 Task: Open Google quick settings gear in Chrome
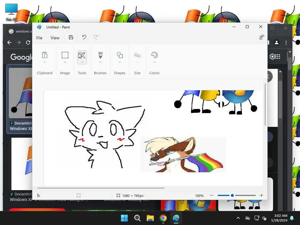272,57
